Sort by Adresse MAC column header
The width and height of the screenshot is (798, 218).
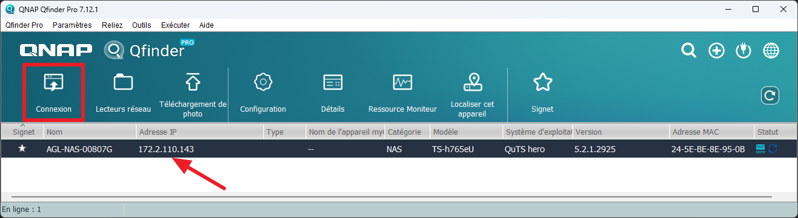pyautogui.click(x=711, y=132)
